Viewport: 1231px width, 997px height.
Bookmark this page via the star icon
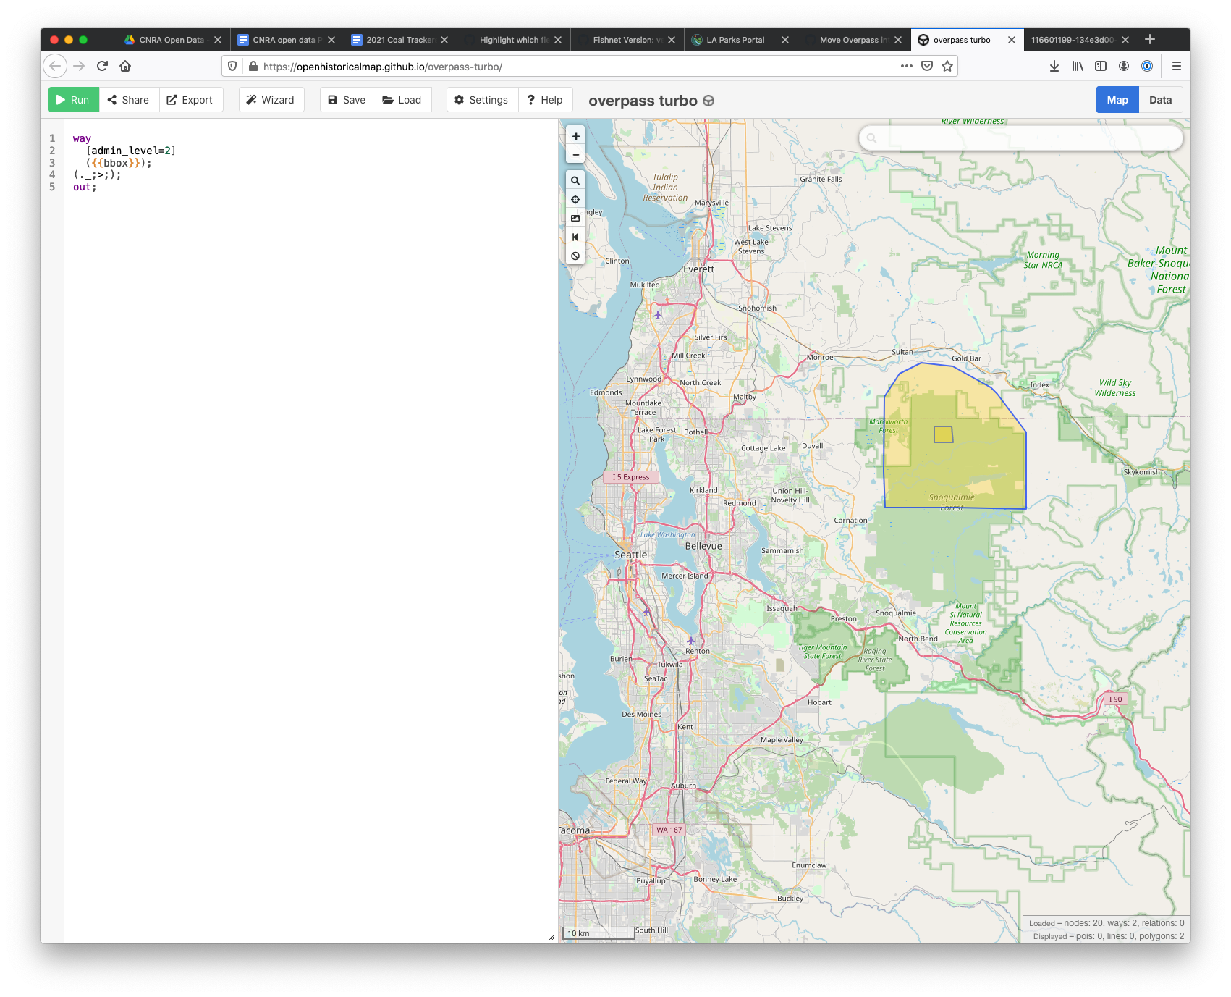coord(947,66)
